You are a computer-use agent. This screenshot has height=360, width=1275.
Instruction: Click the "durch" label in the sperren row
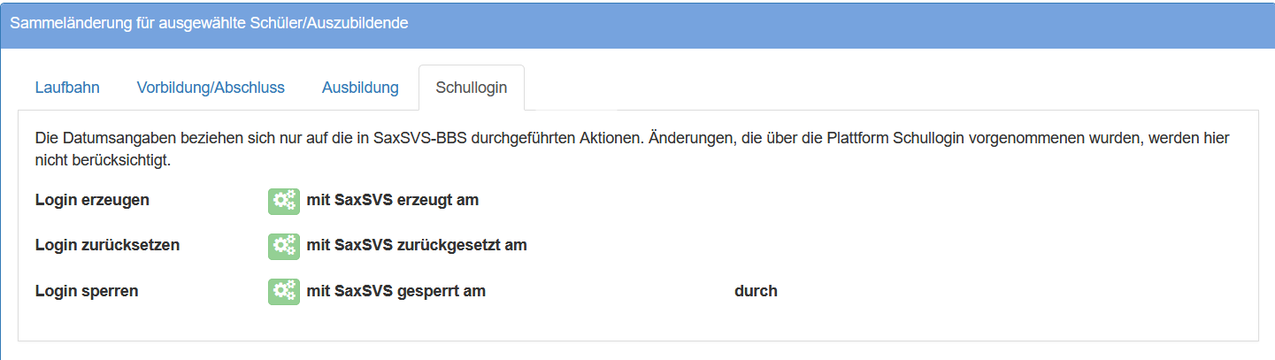click(756, 290)
